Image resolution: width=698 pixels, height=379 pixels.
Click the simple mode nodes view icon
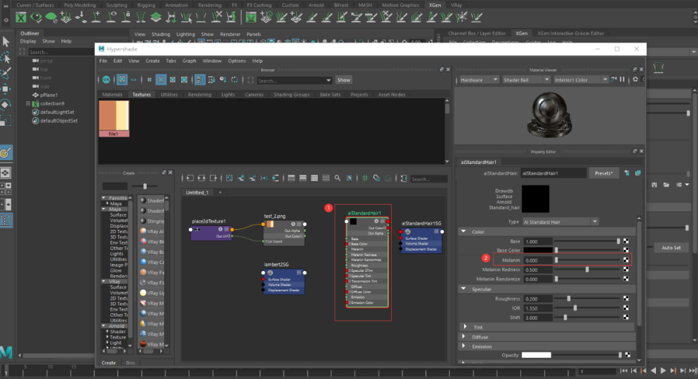tap(291, 178)
